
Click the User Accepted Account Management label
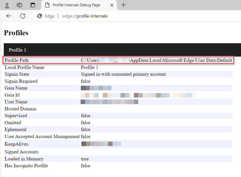(x=42, y=137)
